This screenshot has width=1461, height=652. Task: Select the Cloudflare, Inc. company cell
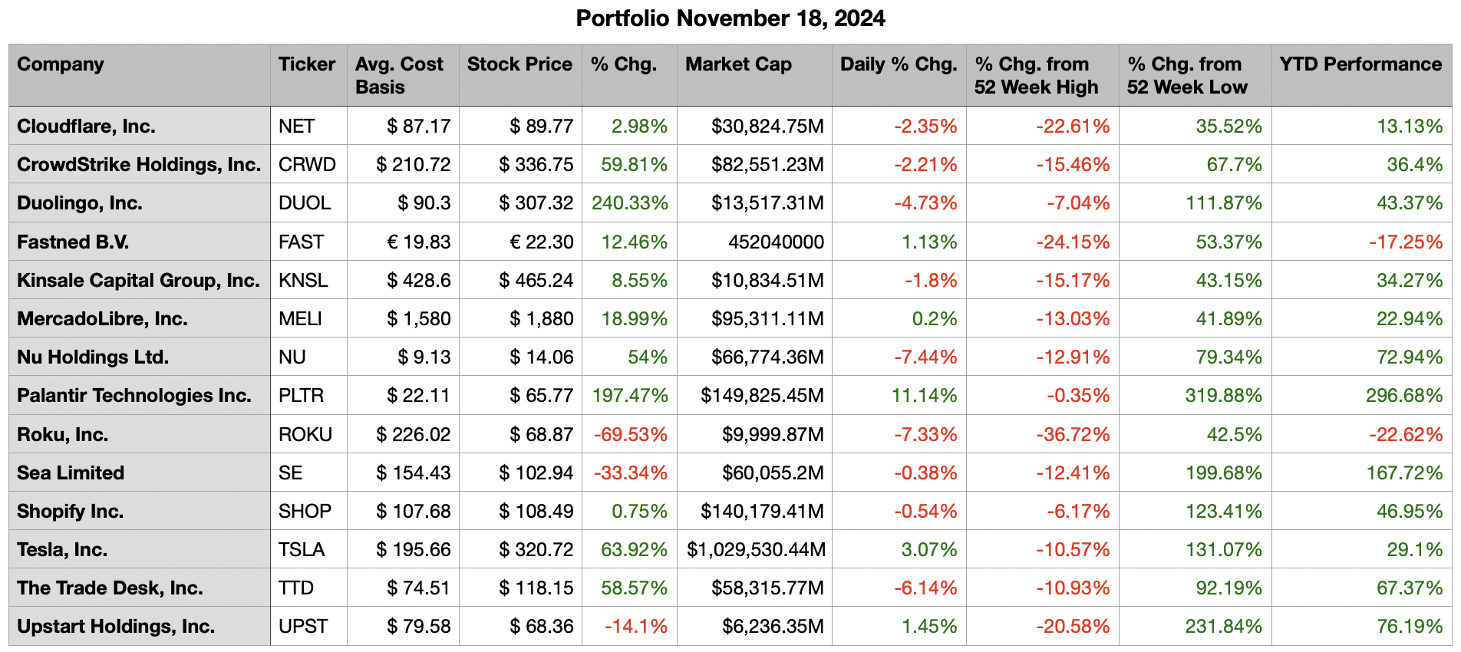86,127
